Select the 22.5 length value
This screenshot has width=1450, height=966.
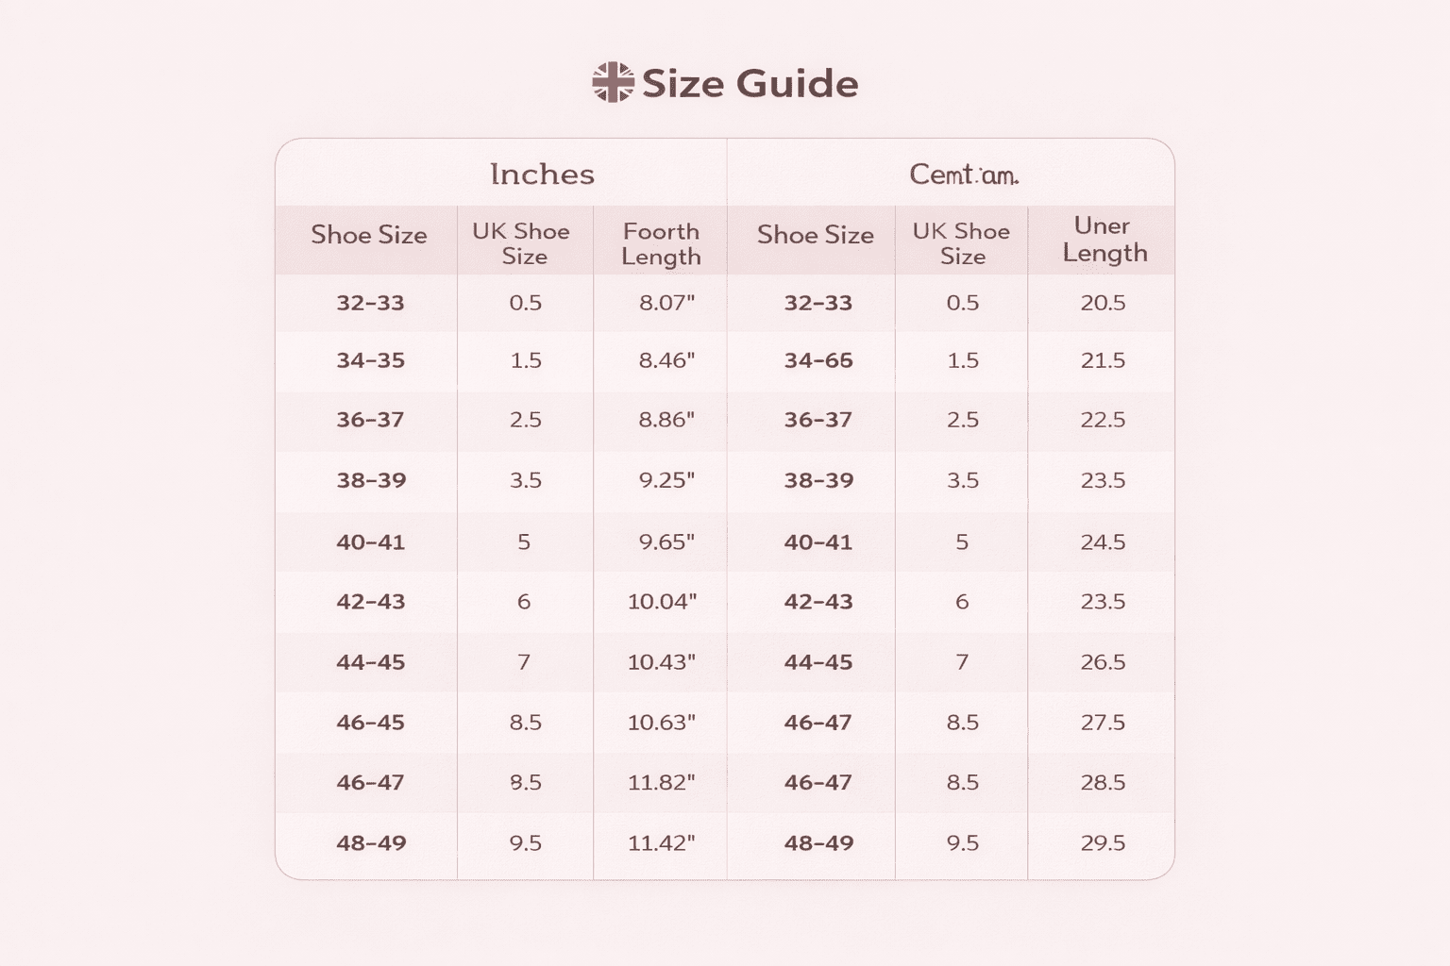click(x=1103, y=420)
